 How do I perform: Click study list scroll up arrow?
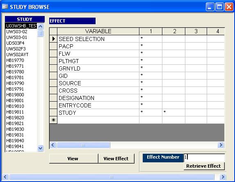coord(40,27)
